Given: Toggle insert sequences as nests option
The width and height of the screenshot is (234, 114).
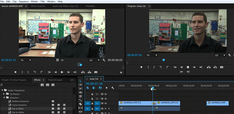Looking at the screenshot, I should (88, 88).
